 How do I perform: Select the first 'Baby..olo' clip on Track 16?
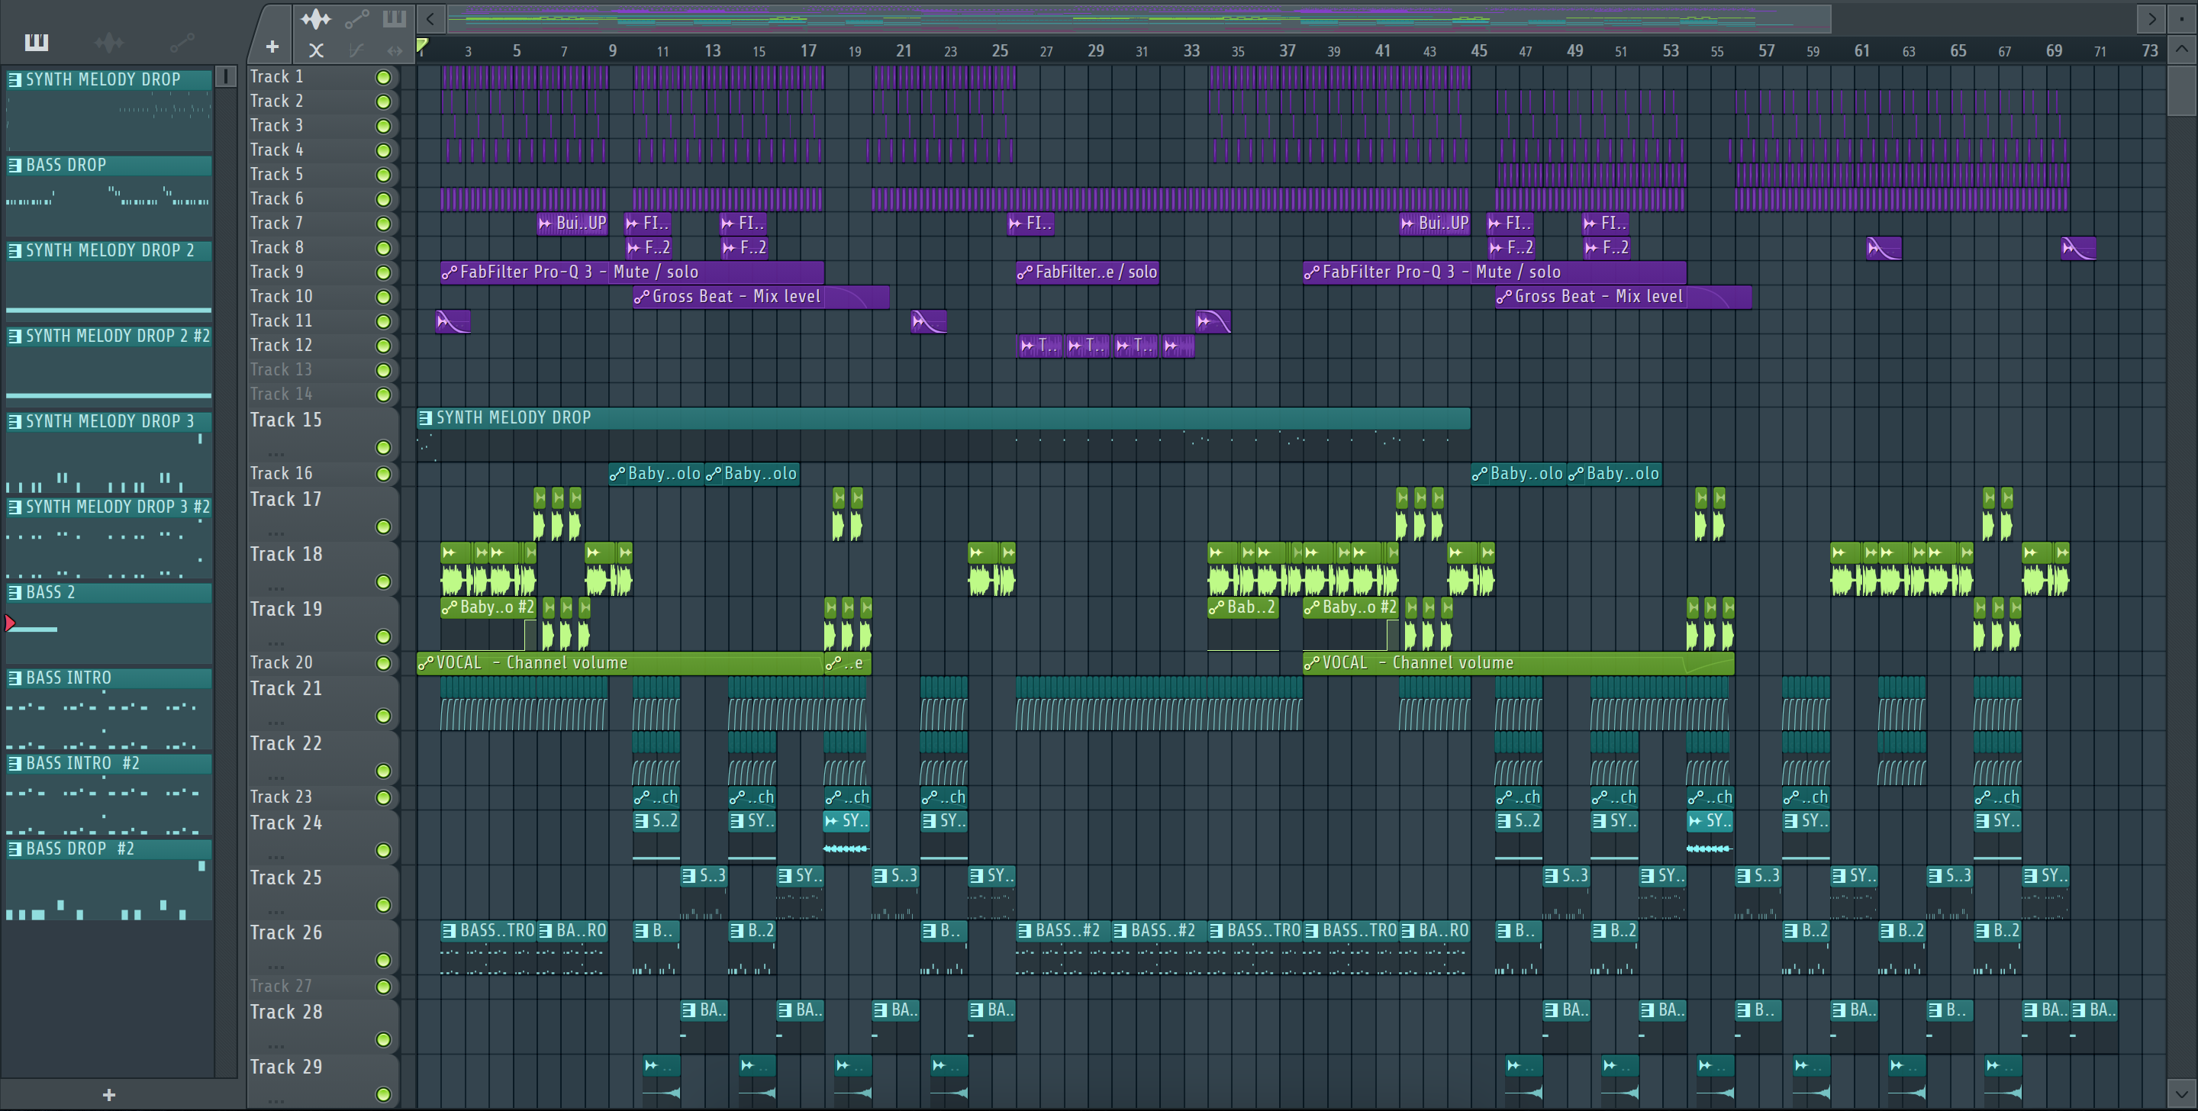pyautogui.click(x=656, y=474)
